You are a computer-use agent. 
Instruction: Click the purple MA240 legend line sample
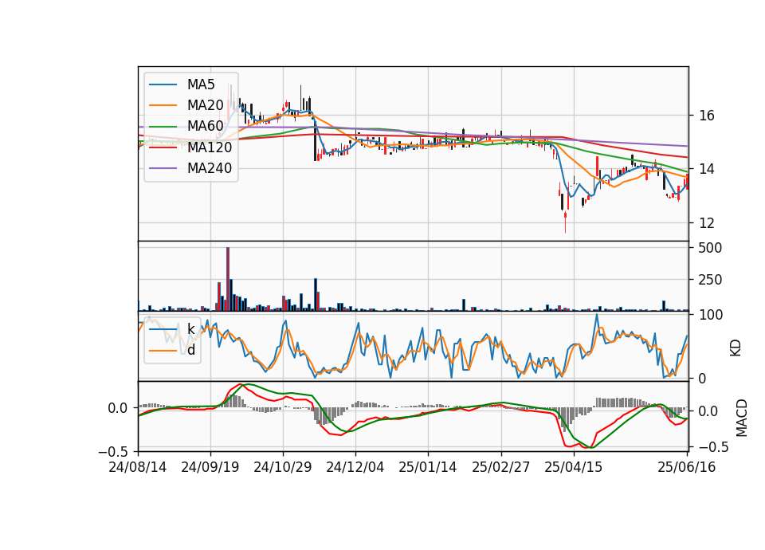tap(163, 169)
